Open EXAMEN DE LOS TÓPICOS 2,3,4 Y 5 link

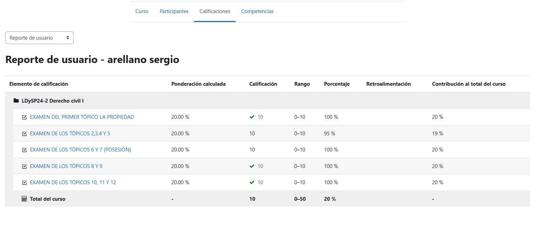70,134
